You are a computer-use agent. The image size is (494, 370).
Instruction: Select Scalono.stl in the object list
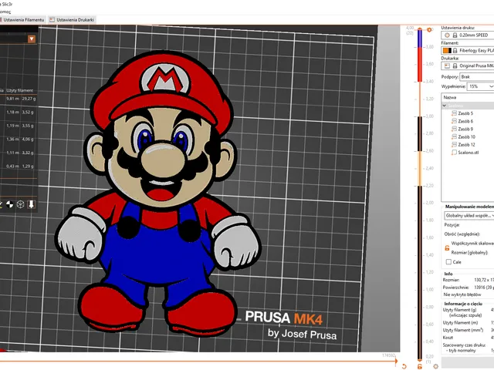click(469, 153)
